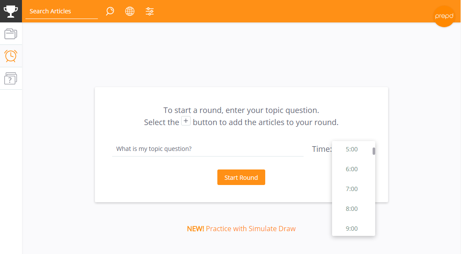Select the alarm clock timer icon
This screenshot has width=461, height=254.
11,56
